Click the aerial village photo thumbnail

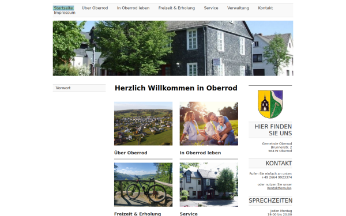pos(143,123)
